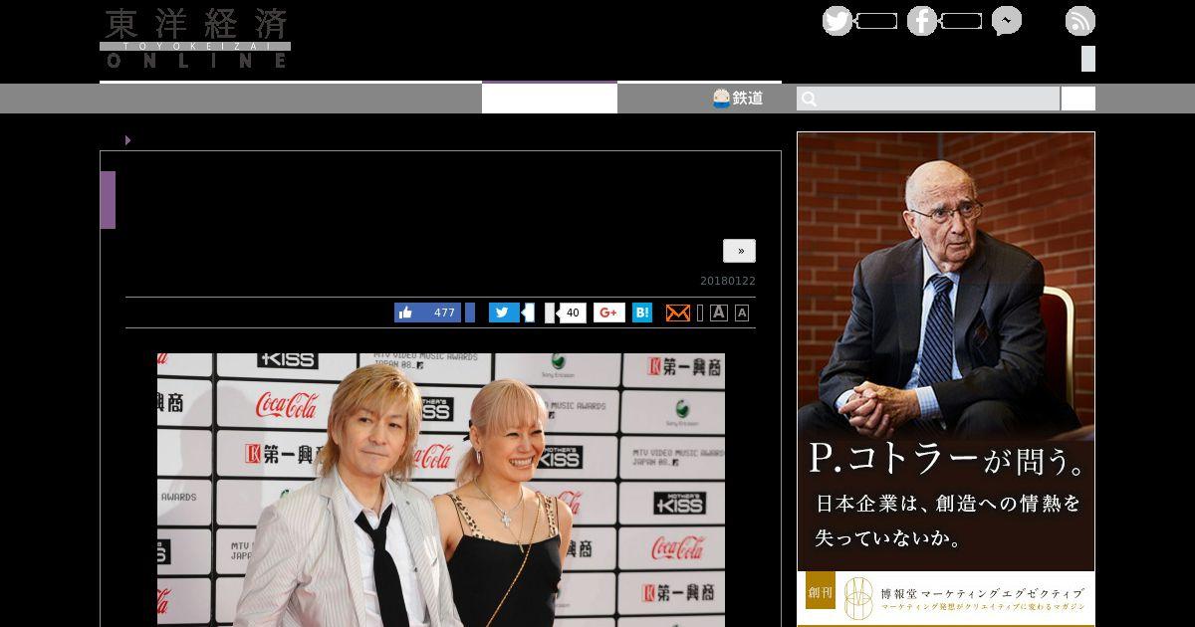Set larger article font size A
1195x627 pixels.
pyautogui.click(x=719, y=313)
